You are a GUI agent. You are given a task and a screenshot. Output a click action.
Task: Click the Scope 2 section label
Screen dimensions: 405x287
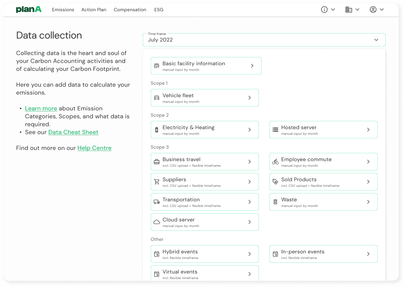point(160,115)
